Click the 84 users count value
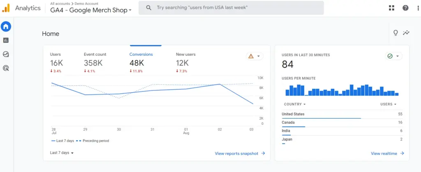 [287, 64]
